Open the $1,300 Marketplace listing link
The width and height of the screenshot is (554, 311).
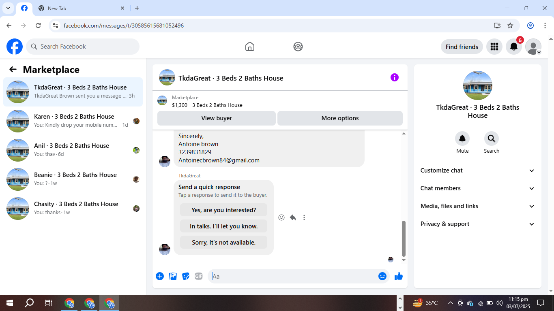207,105
